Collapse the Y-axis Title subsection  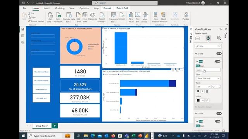tap(197, 121)
